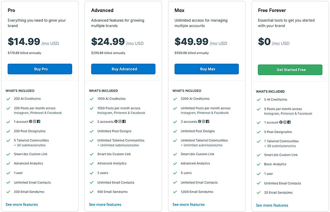Image resolution: width=330 pixels, height=212 pixels.
Task: Click the Buy Pro button
Action: tap(40, 69)
